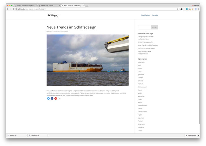Share the post on Facebook
Image resolution: width=206 pixels, height=146 pixels.
coord(52,99)
